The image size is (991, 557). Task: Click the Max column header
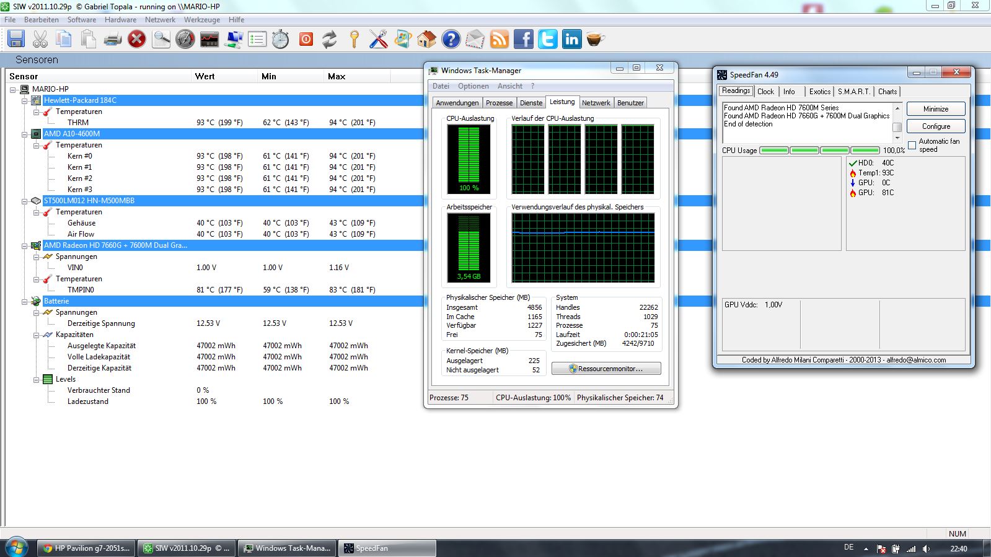click(337, 76)
